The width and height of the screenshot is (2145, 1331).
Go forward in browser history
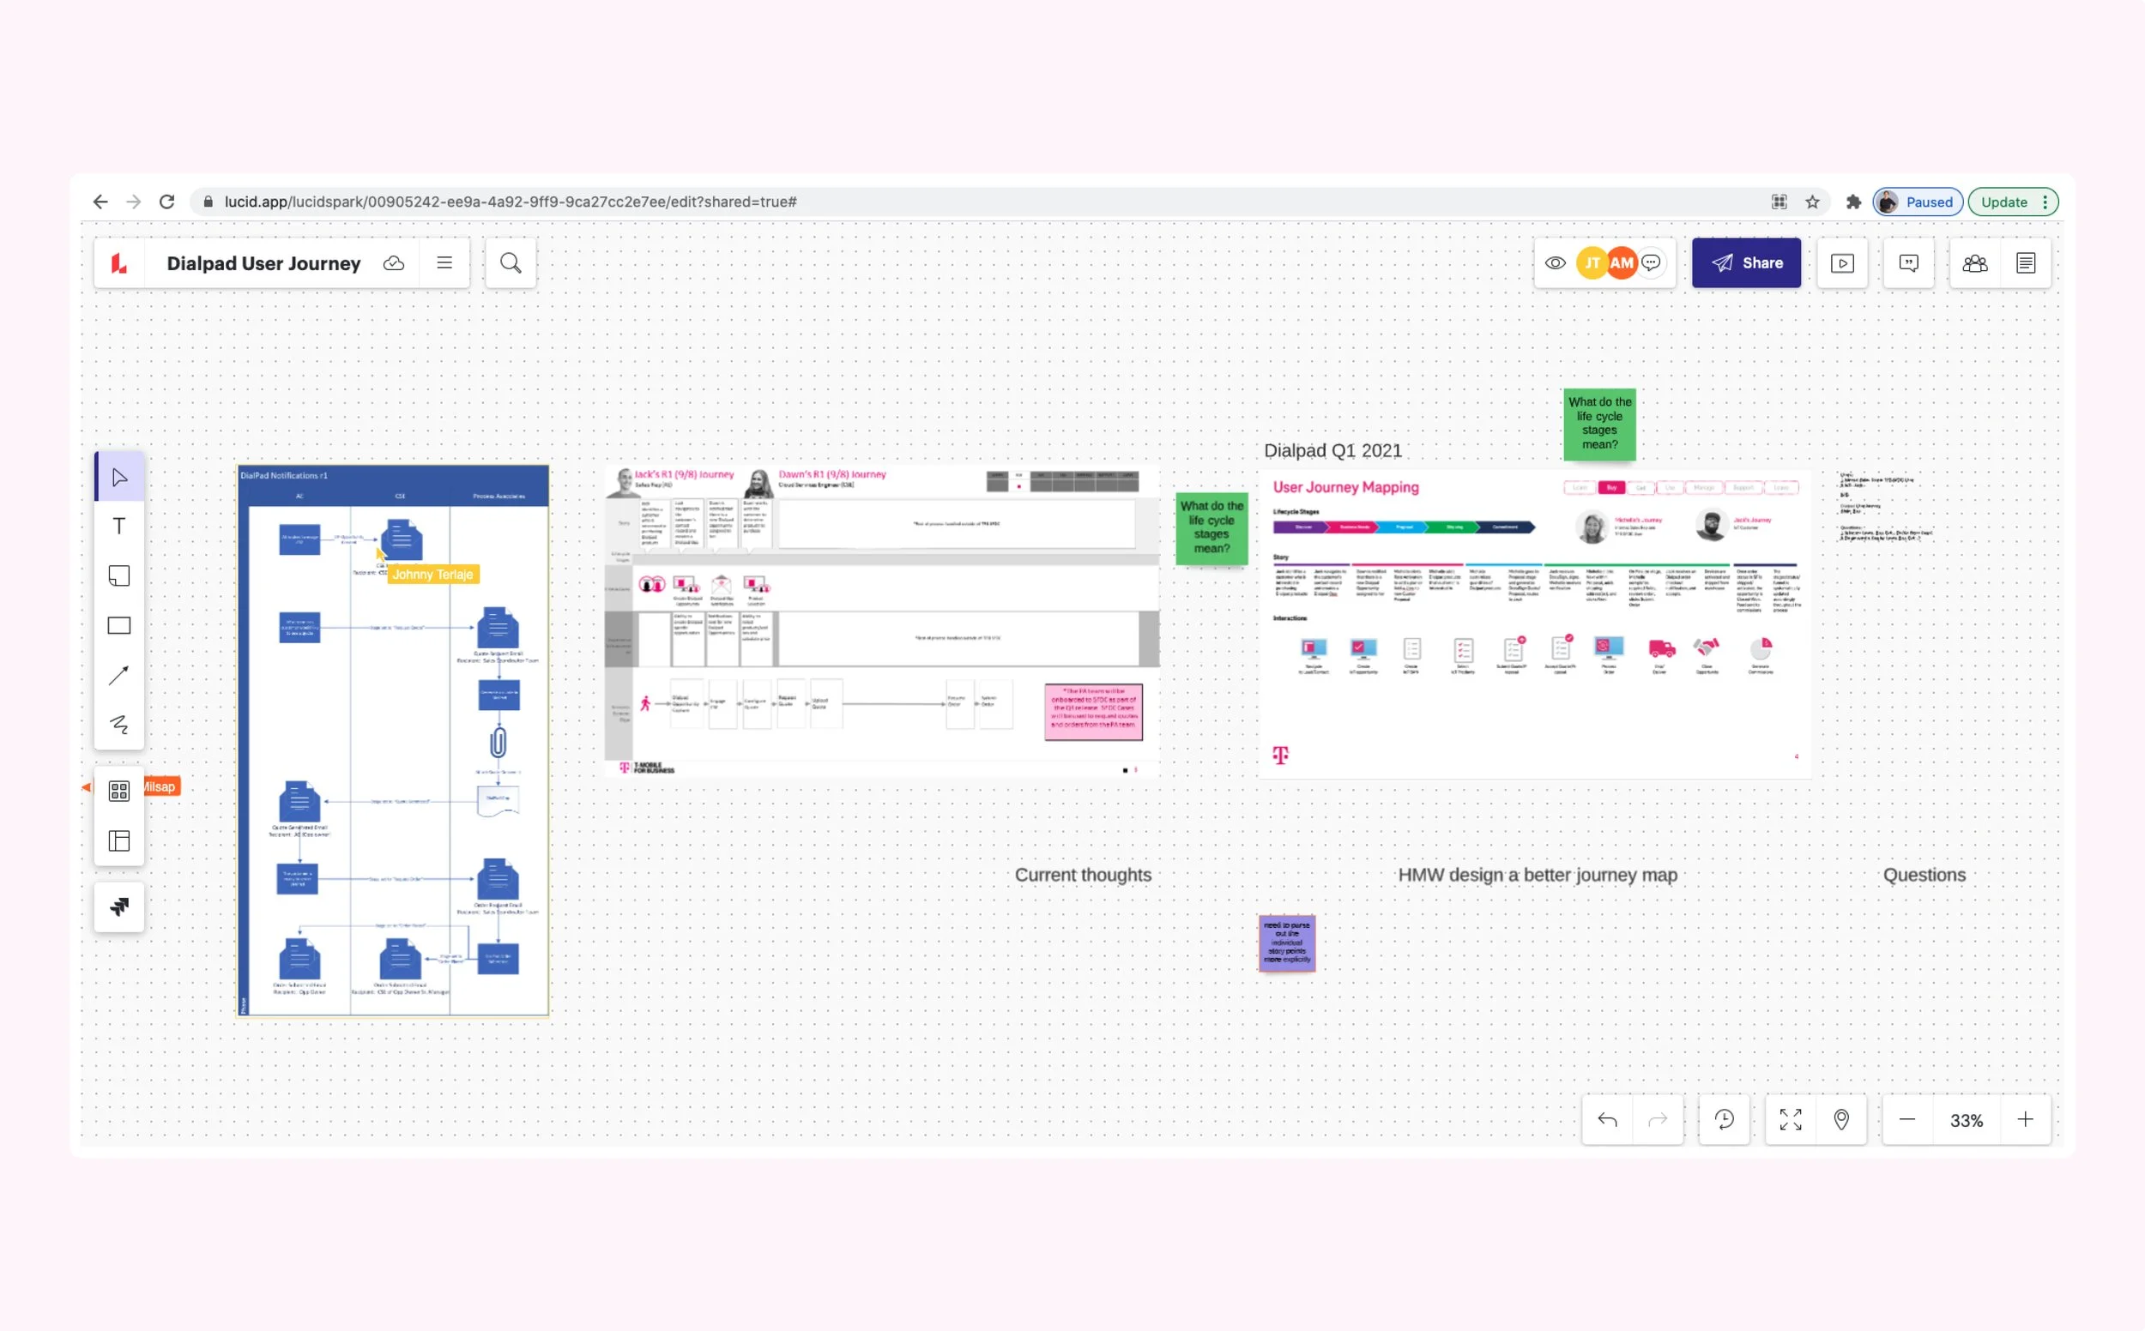point(134,202)
